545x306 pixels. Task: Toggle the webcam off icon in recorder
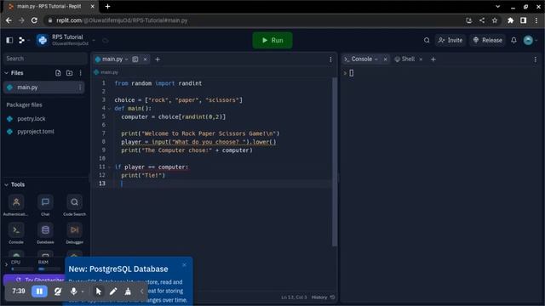[58, 292]
